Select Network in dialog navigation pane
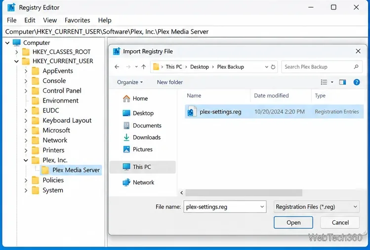This screenshot has width=370, height=250. tap(138, 182)
